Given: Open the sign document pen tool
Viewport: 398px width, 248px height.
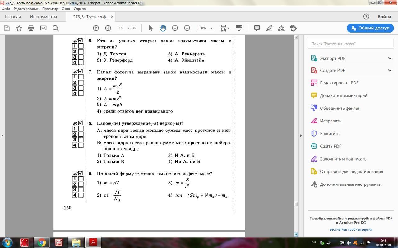Looking at the screenshot, I should pos(281,28).
